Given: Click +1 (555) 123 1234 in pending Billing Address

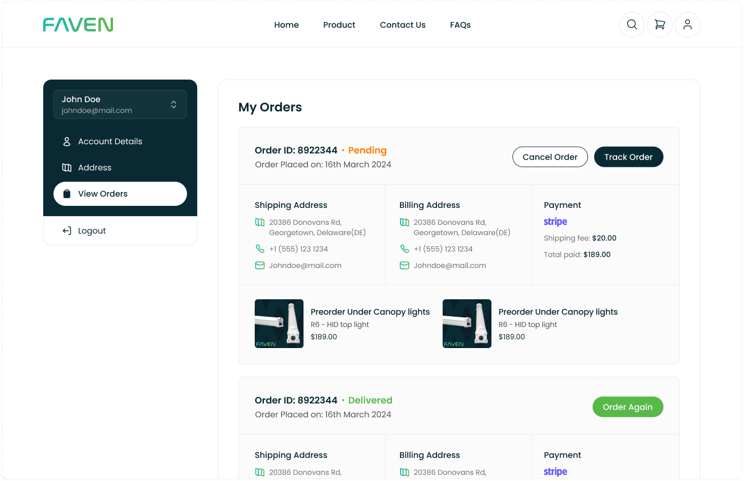Looking at the screenshot, I should [443, 249].
